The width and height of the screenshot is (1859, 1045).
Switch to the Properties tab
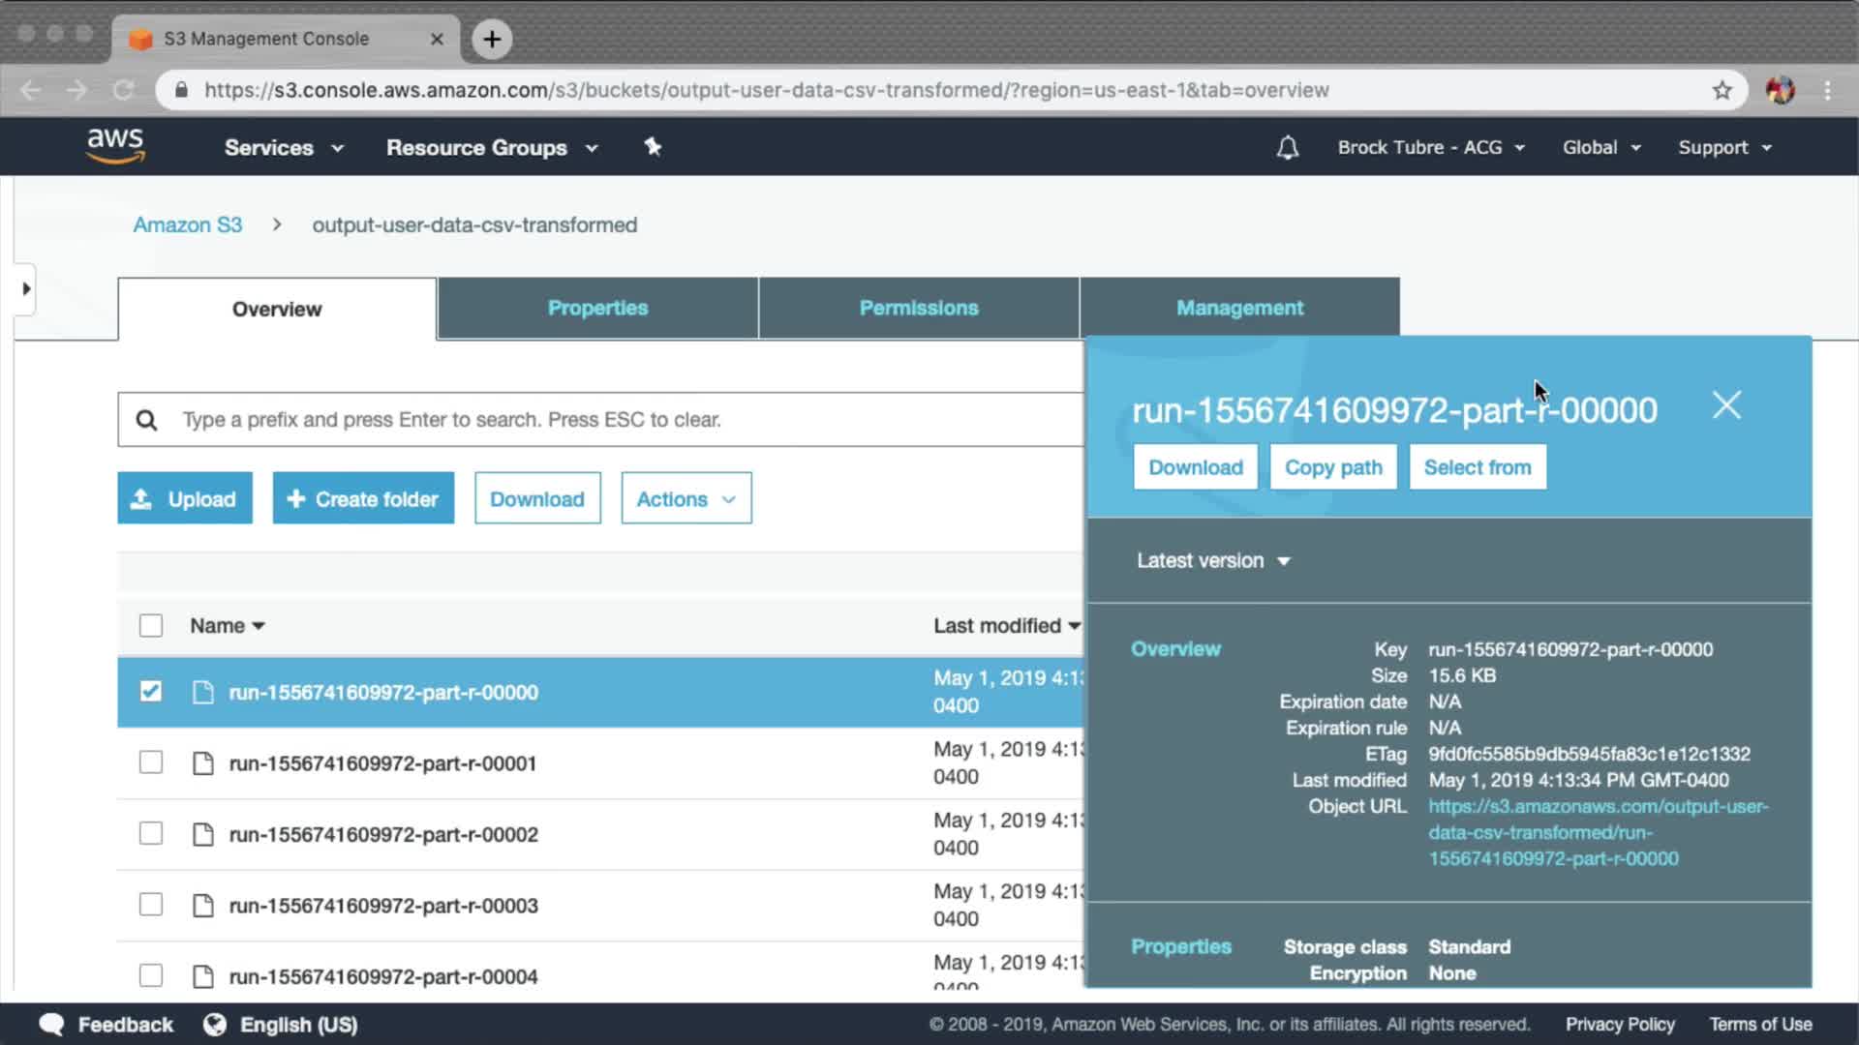(x=597, y=309)
